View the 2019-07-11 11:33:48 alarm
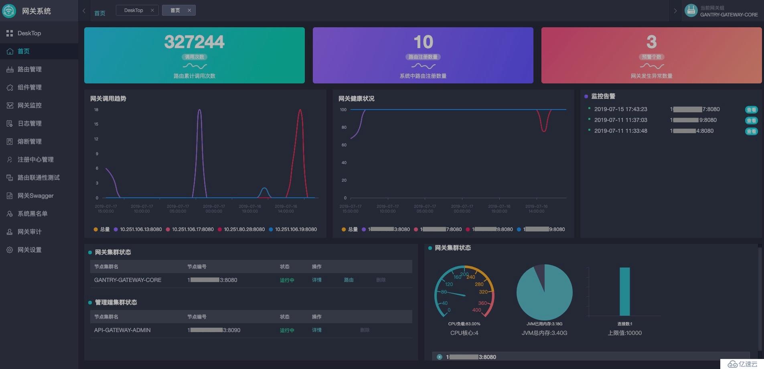 pyautogui.click(x=751, y=131)
